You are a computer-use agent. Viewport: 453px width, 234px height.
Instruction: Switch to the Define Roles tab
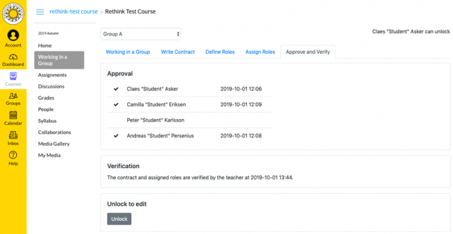pos(220,52)
